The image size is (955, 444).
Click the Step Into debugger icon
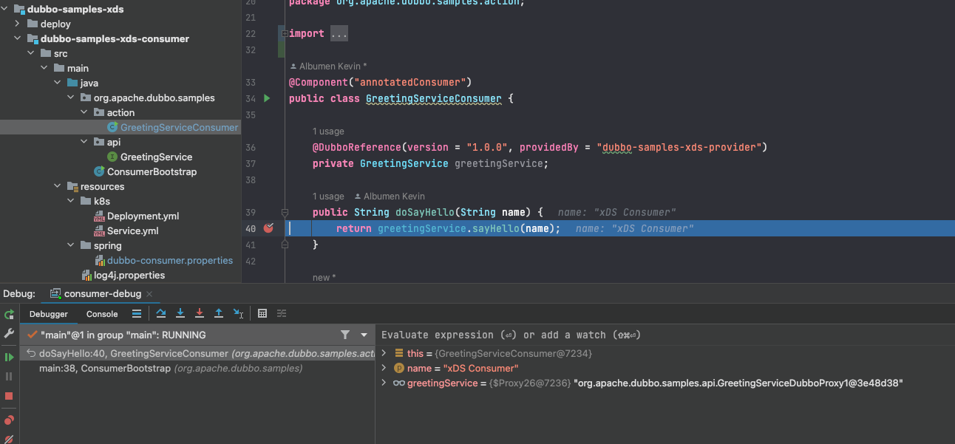(x=180, y=314)
